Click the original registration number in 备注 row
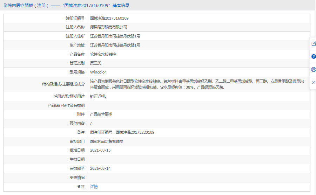Screen dimensions: 316x195 coord(122,132)
